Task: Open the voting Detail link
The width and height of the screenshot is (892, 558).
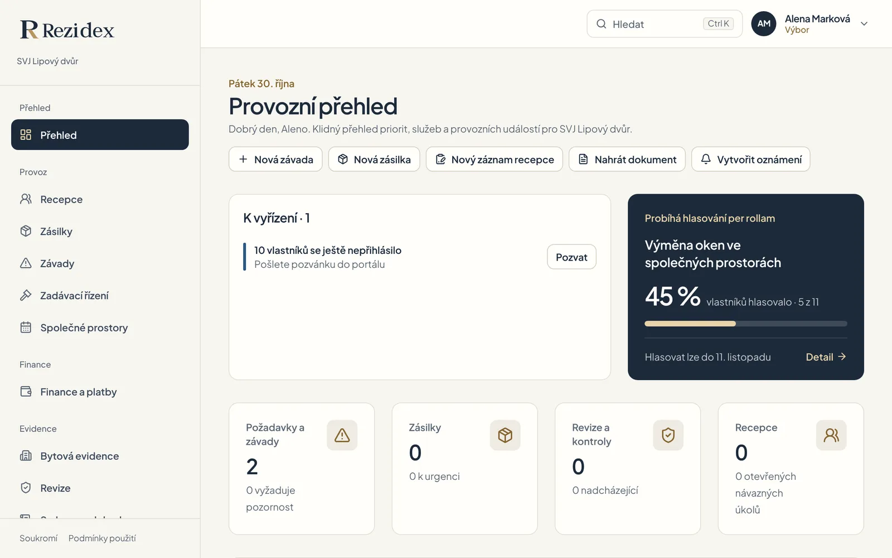Action: 826,357
